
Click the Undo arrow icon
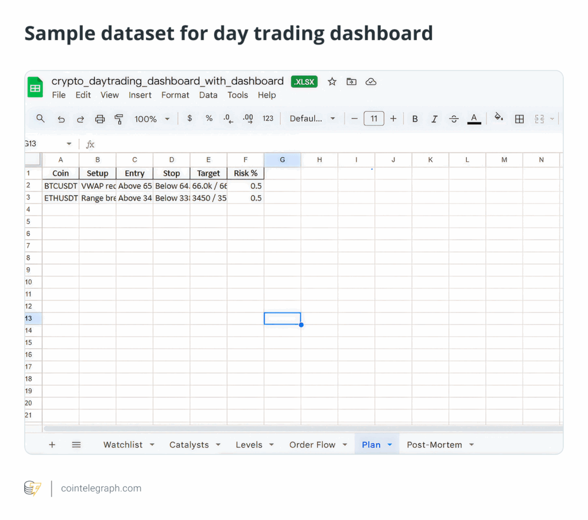pos(61,119)
